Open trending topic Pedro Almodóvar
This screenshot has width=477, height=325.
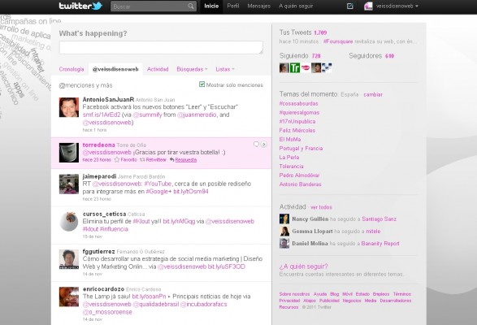tap(299, 175)
